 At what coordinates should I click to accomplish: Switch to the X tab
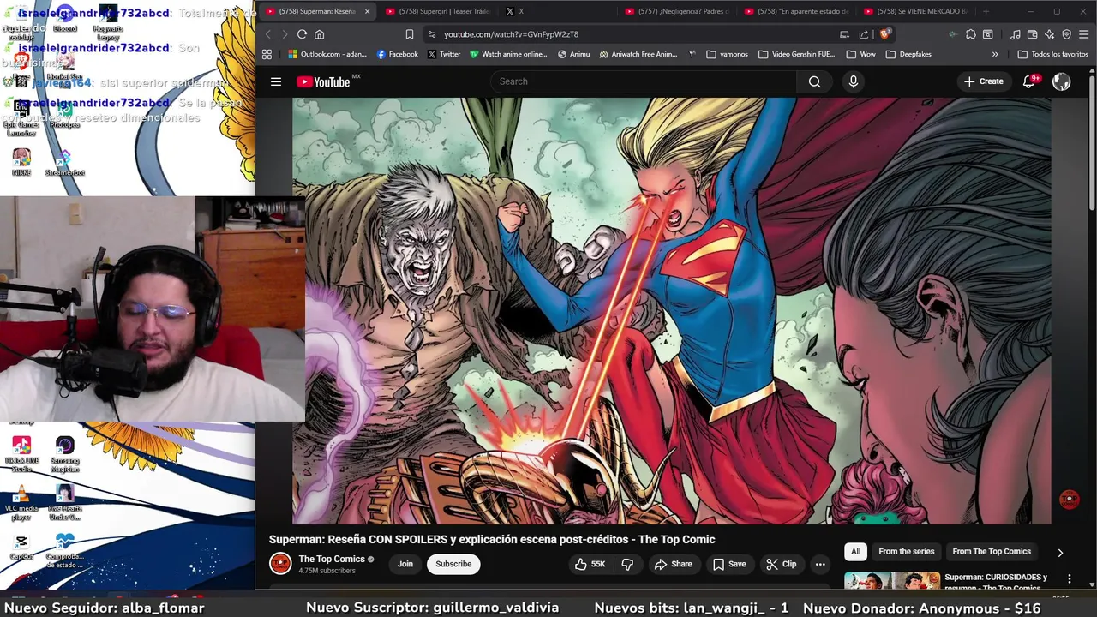pos(514,11)
